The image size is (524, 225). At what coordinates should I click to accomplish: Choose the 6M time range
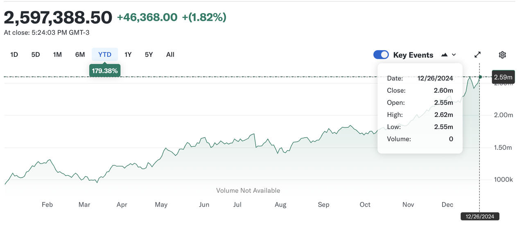coord(80,54)
